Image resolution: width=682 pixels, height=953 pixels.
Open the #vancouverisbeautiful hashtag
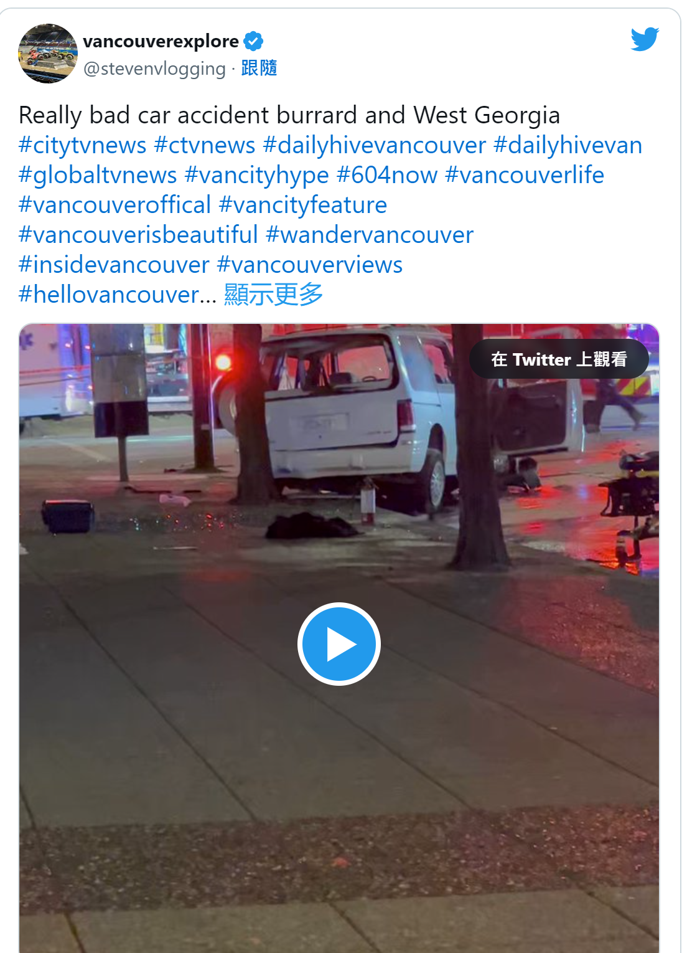[138, 235]
